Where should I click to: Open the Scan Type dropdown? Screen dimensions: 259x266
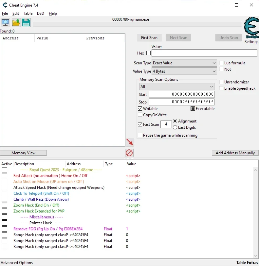tap(184, 63)
